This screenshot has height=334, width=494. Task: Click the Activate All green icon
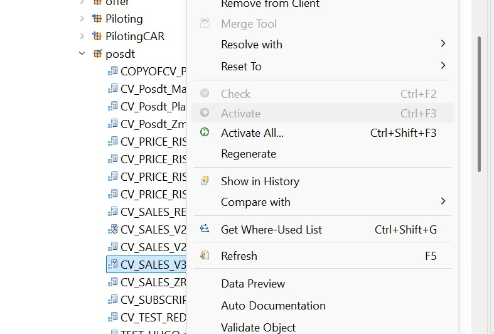click(x=205, y=132)
